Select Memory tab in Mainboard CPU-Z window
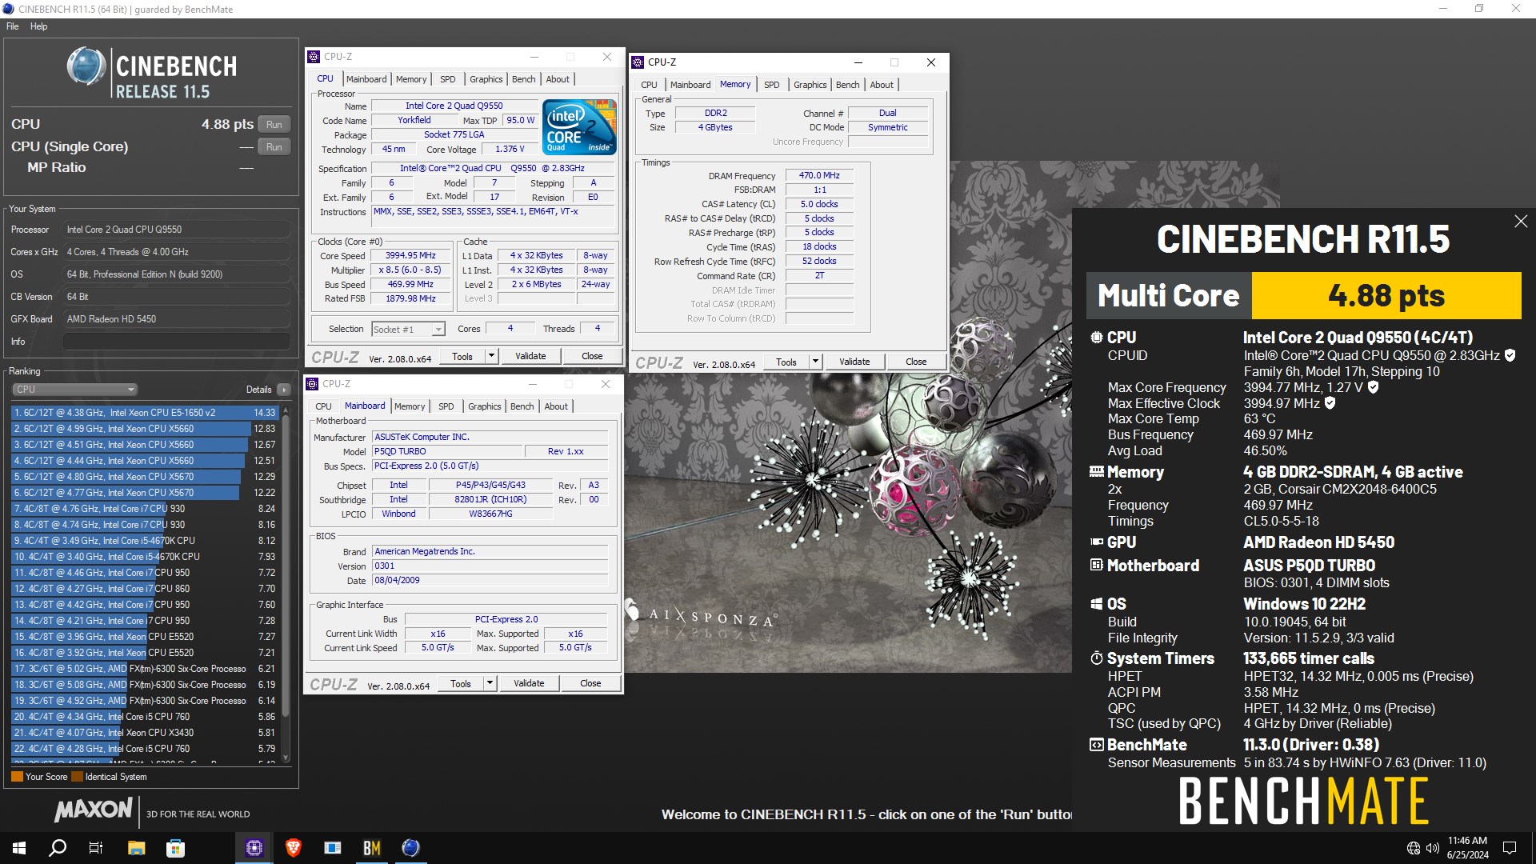Image resolution: width=1536 pixels, height=864 pixels. click(410, 406)
